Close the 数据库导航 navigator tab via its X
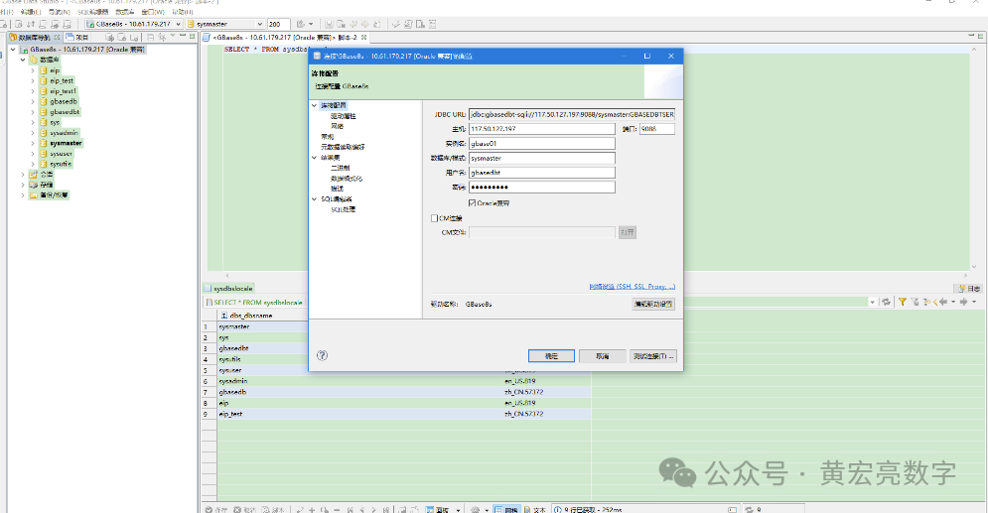988x513 pixels. pyautogui.click(x=58, y=37)
